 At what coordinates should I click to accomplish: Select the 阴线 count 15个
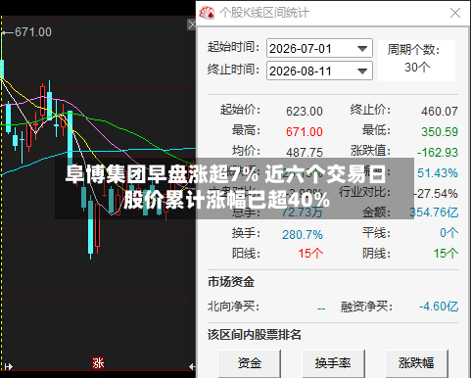coord(446,254)
